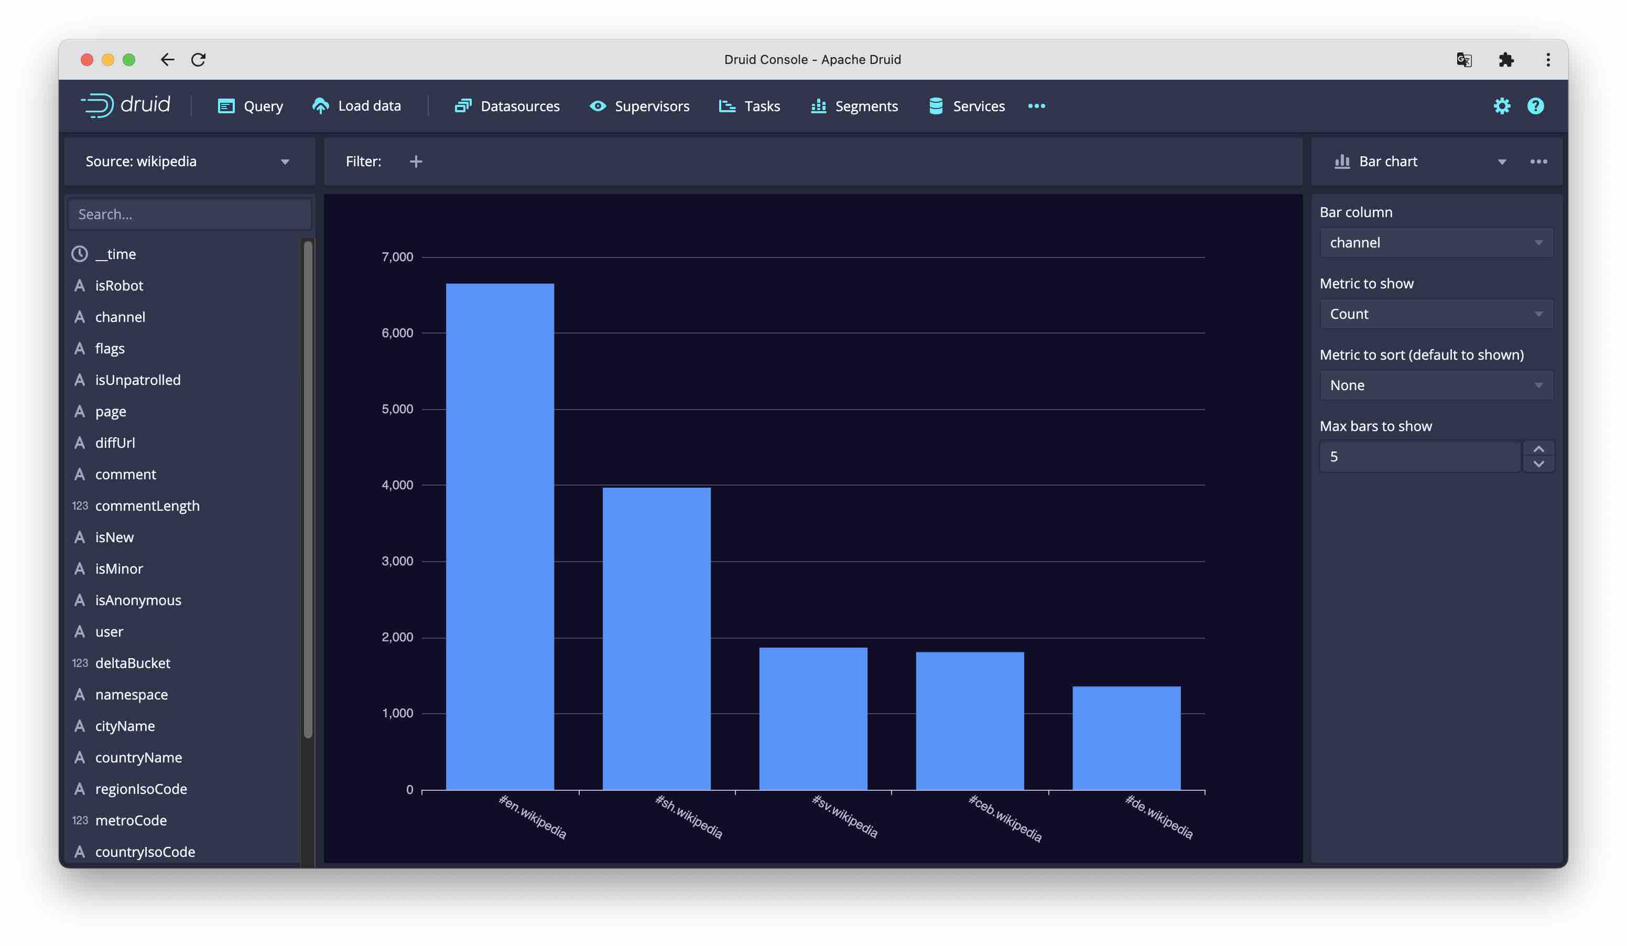Search columns in left sidebar field

189,213
